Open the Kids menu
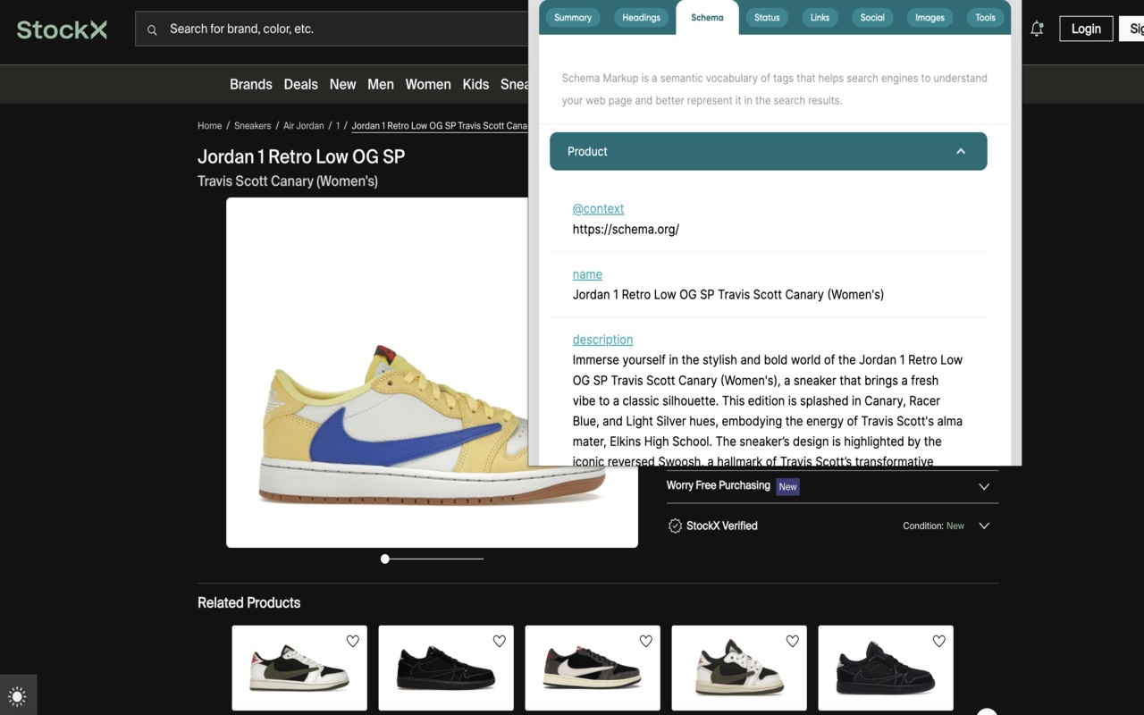This screenshot has width=1144, height=715. click(475, 84)
